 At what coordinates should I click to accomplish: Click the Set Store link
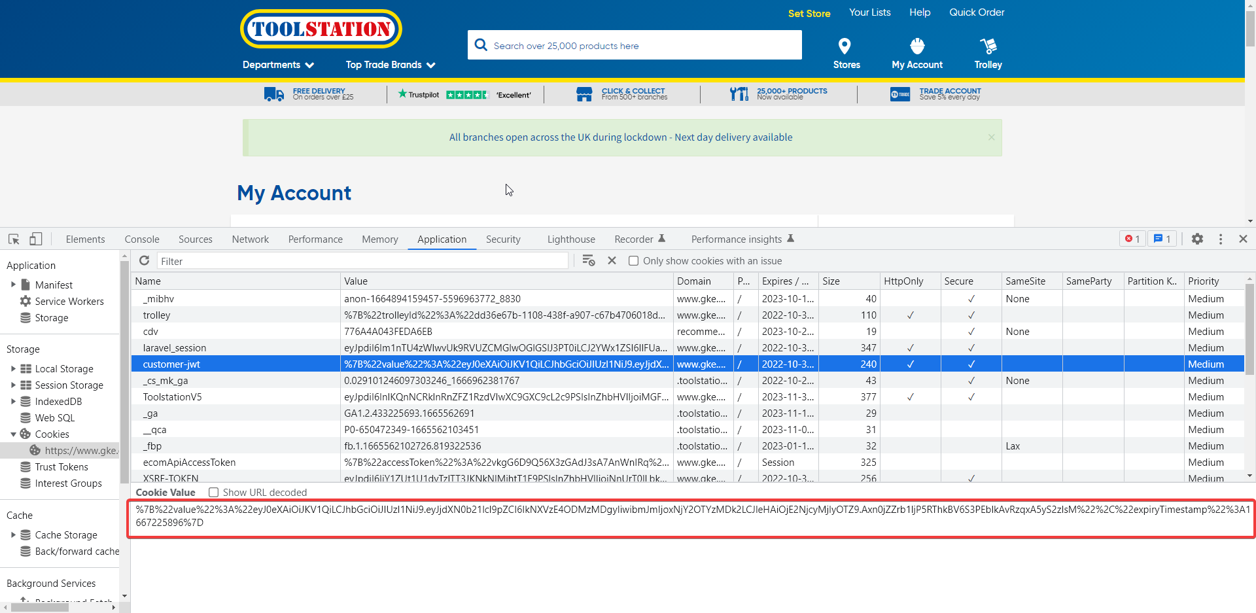[809, 13]
